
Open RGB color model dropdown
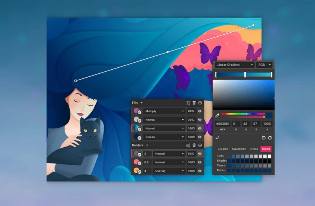[264, 65]
